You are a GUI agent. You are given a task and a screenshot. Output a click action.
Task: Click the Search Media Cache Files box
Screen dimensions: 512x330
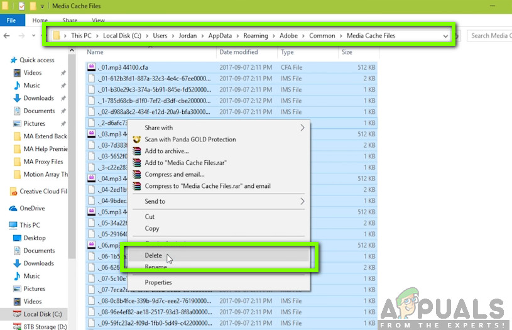tap(489, 36)
